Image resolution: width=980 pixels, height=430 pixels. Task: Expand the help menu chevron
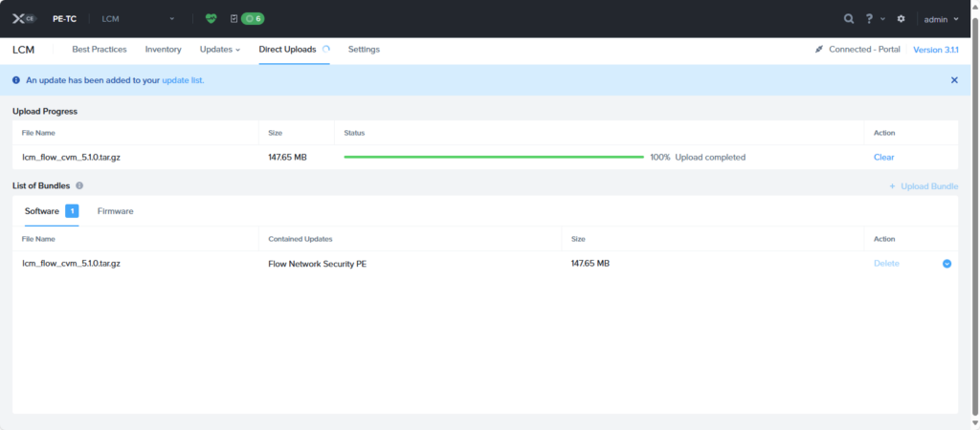coord(882,19)
